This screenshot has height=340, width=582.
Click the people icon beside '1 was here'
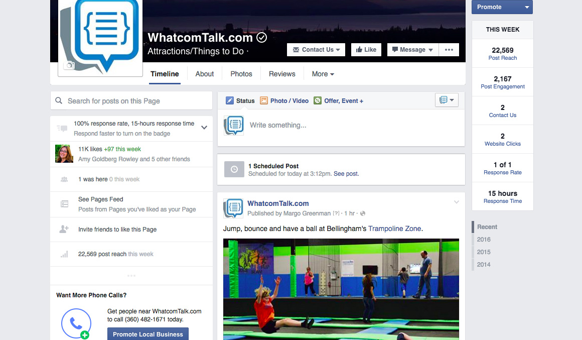[x=64, y=179]
